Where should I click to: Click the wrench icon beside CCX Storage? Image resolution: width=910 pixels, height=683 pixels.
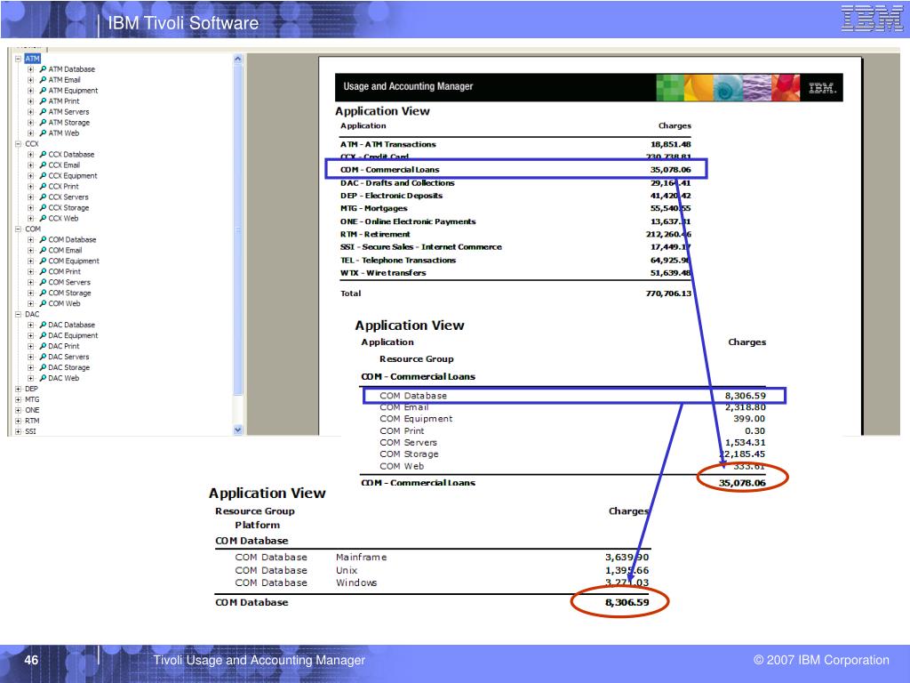click(x=43, y=207)
